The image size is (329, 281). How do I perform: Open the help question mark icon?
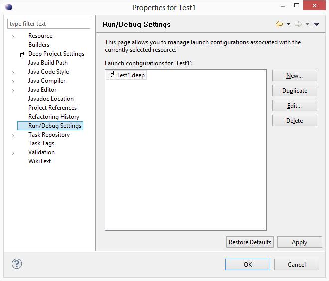point(16,264)
